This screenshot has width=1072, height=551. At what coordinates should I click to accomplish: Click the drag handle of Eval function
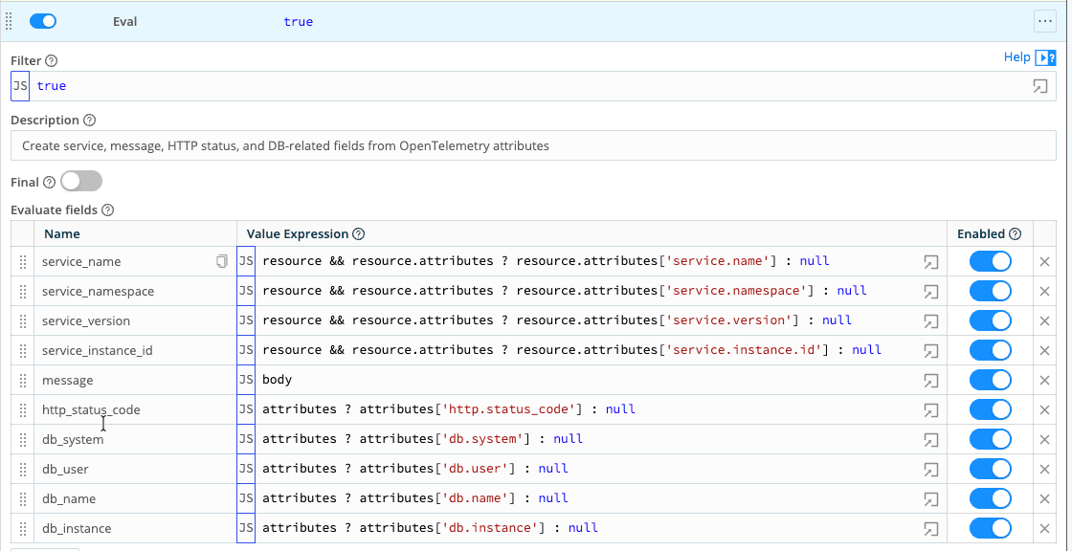(x=10, y=21)
